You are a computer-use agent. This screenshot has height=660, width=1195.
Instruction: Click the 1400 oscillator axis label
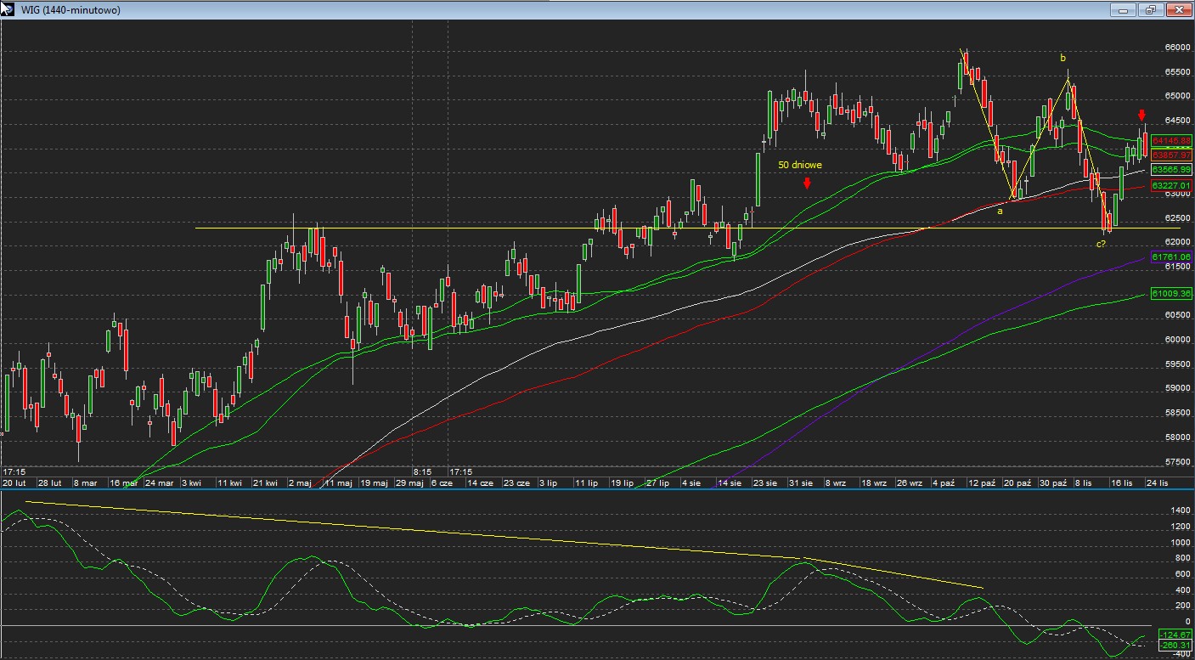click(1180, 511)
